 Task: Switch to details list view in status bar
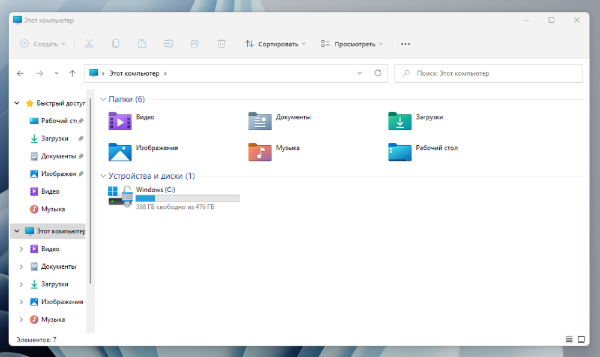click(569, 340)
